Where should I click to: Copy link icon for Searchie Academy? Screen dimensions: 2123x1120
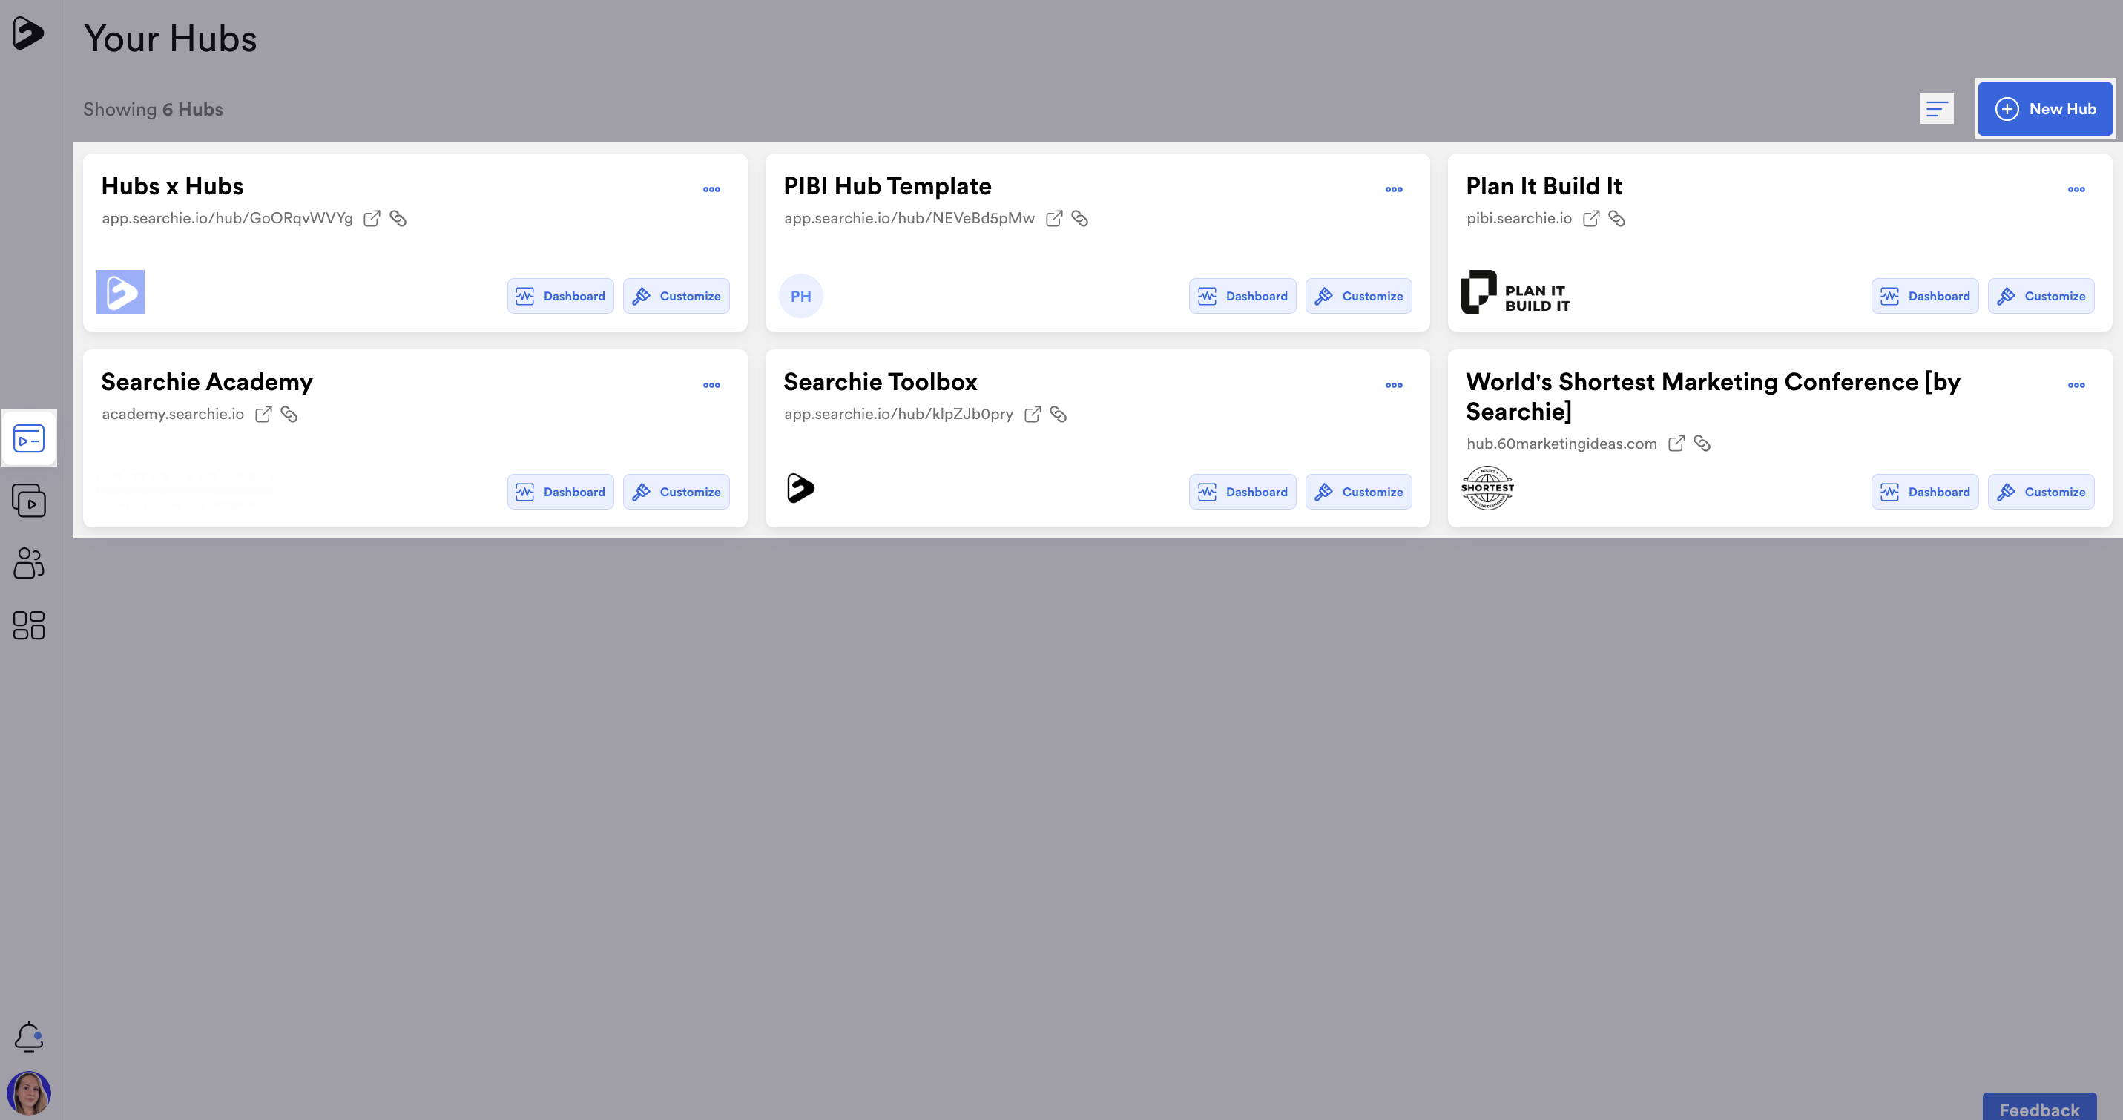(289, 415)
